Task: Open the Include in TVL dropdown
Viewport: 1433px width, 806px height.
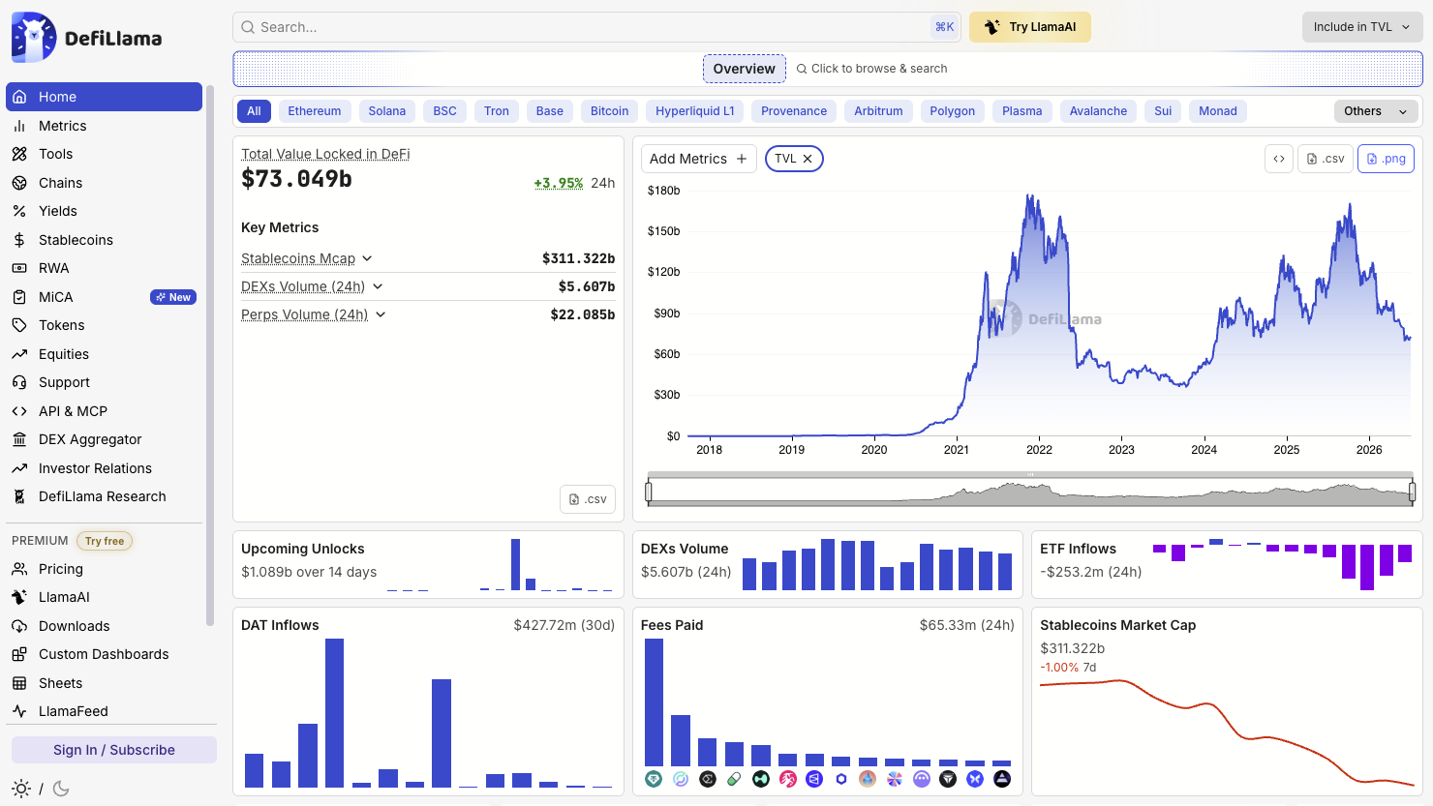Action: tap(1362, 27)
